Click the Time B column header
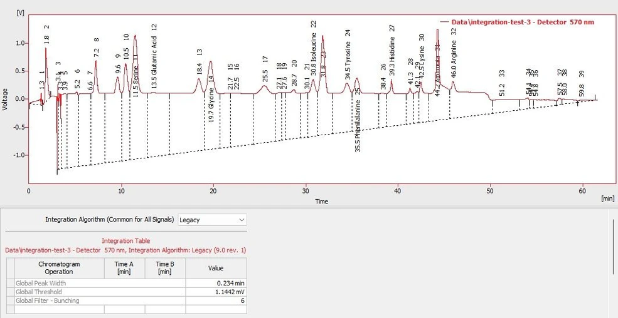 (164, 268)
